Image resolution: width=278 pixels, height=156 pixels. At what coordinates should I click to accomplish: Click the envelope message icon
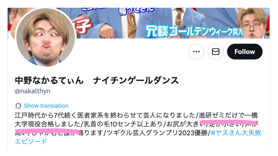pos(216,52)
